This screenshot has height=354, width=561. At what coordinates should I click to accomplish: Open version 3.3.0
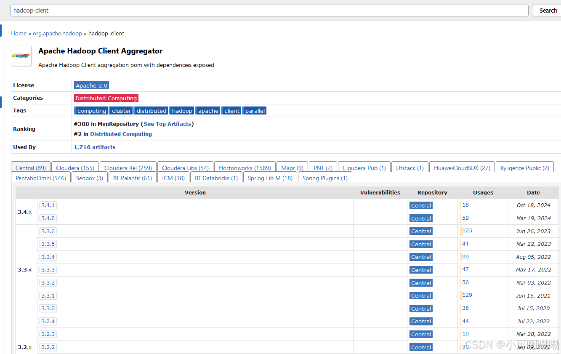pos(48,309)
